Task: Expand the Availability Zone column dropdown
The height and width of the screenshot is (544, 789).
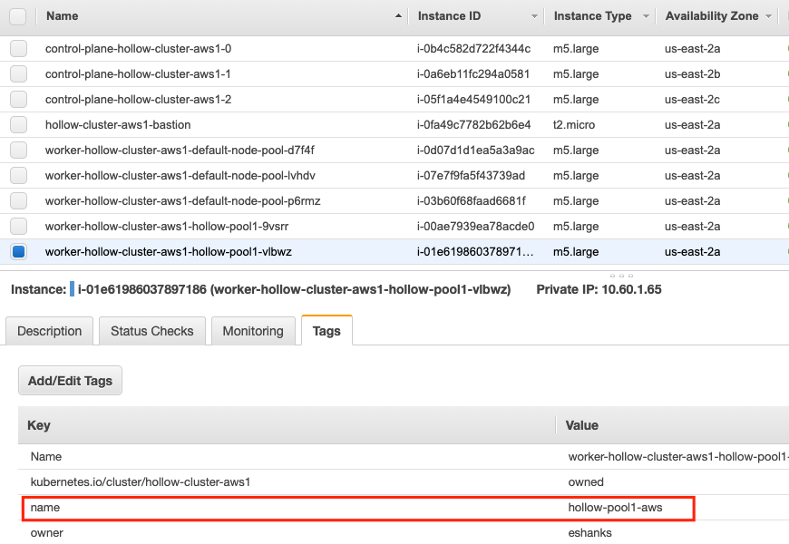Action: 769,16
